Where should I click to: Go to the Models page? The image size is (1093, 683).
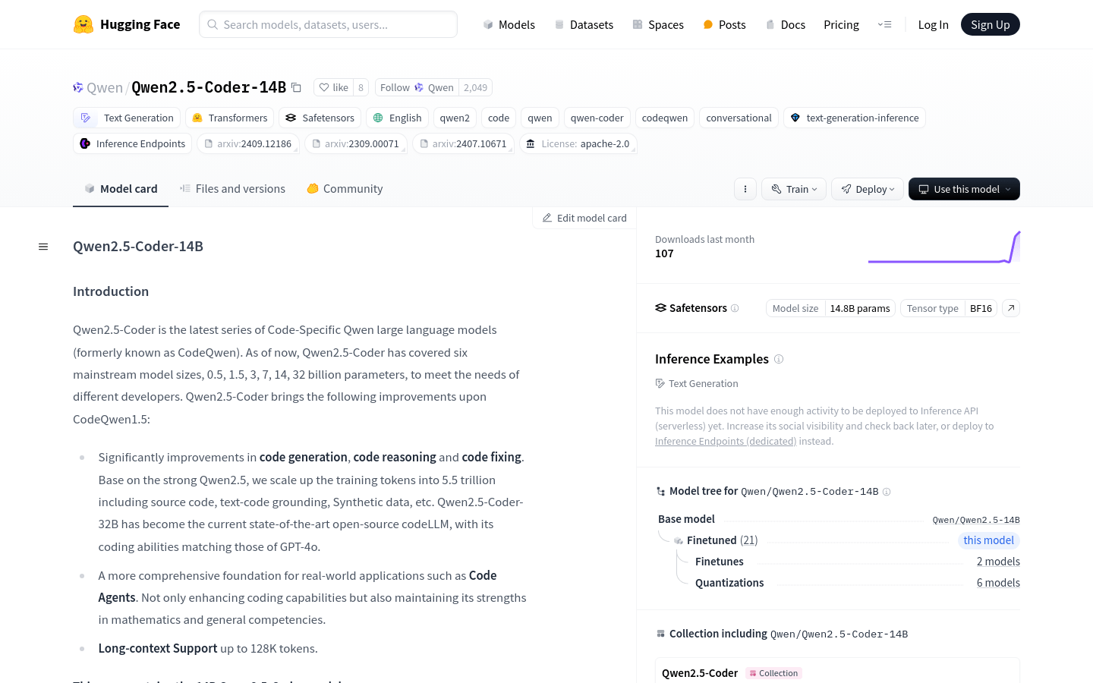pos(509,24)
